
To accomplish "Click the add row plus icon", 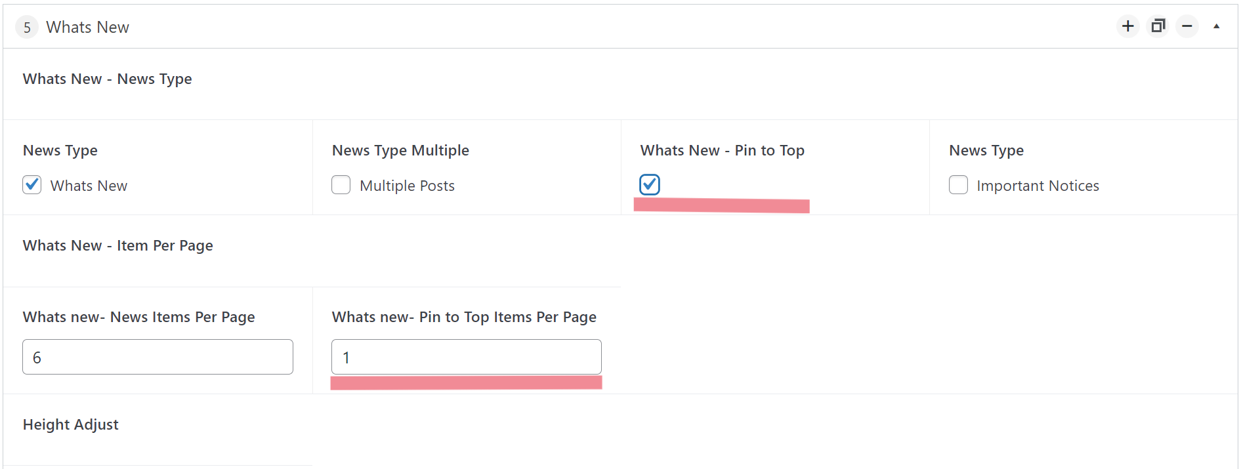I will 1128,26.
